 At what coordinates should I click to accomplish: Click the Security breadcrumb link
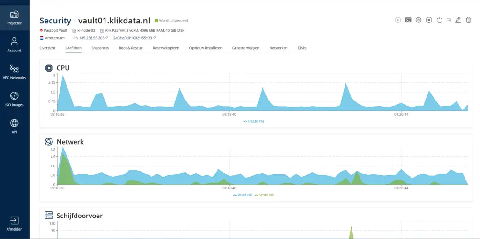pyautogui.click(x=55, y=21)
